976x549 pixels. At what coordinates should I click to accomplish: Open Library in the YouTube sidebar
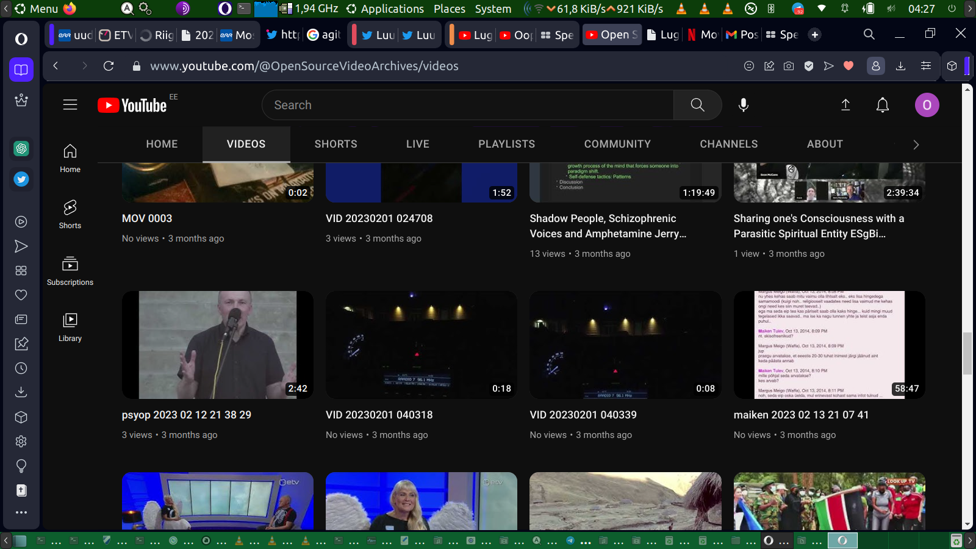(x=70, y=327)
